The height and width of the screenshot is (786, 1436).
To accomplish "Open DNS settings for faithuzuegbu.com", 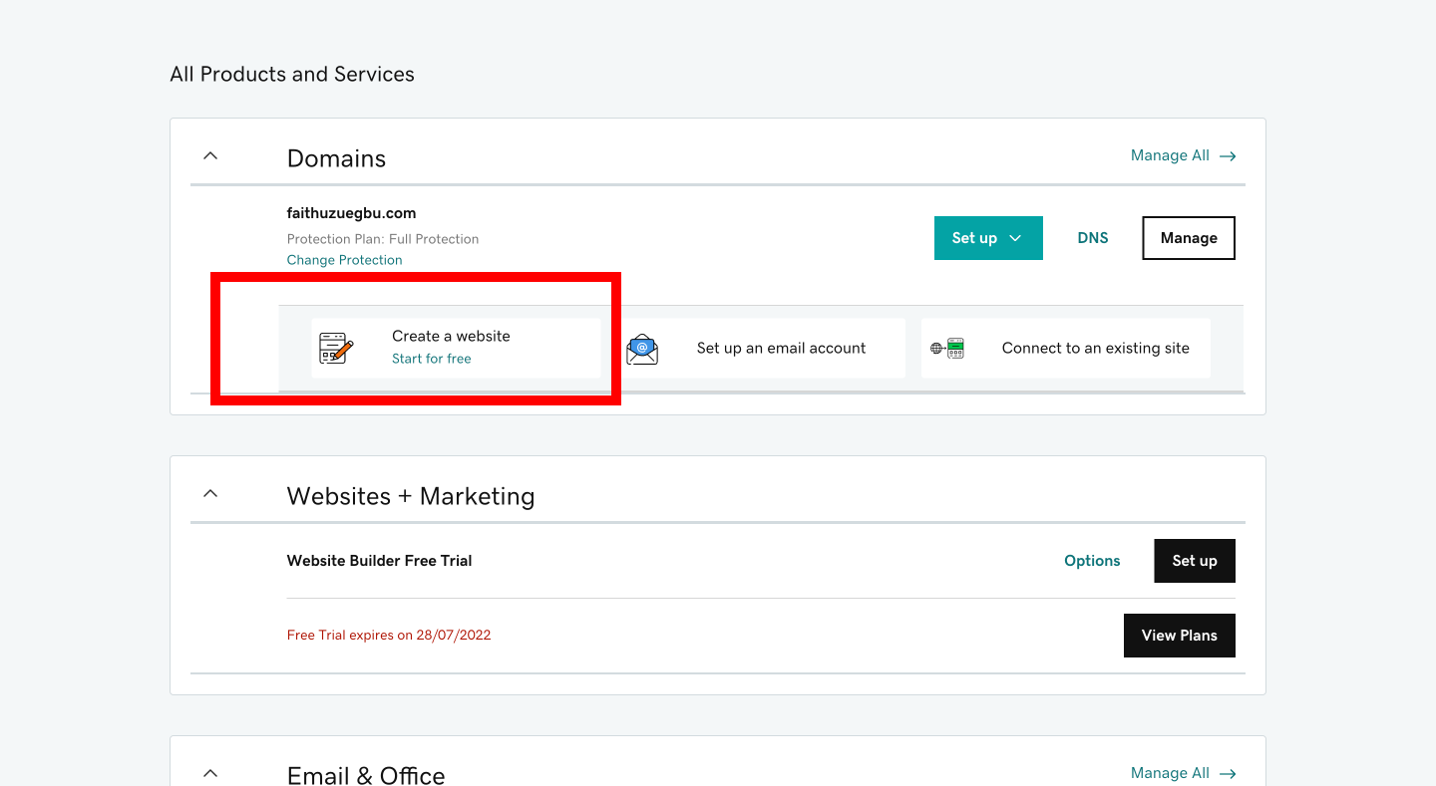I will (1092, 238).
